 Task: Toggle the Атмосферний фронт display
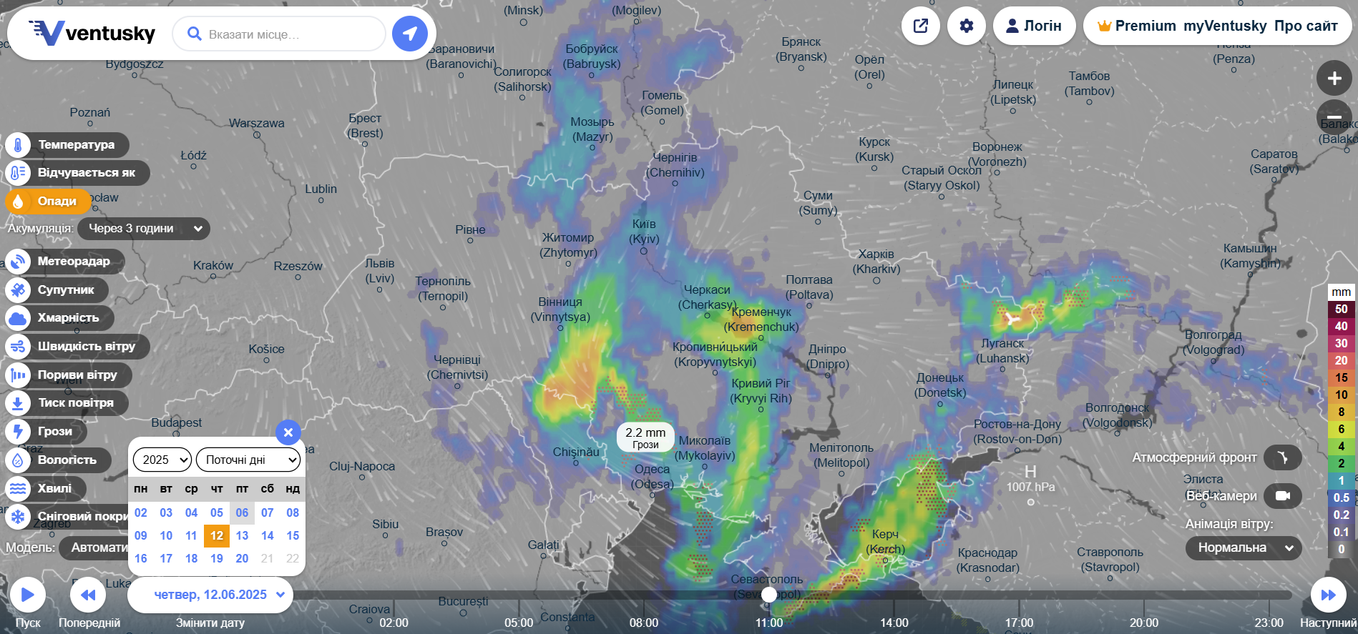pos(1282,457)
